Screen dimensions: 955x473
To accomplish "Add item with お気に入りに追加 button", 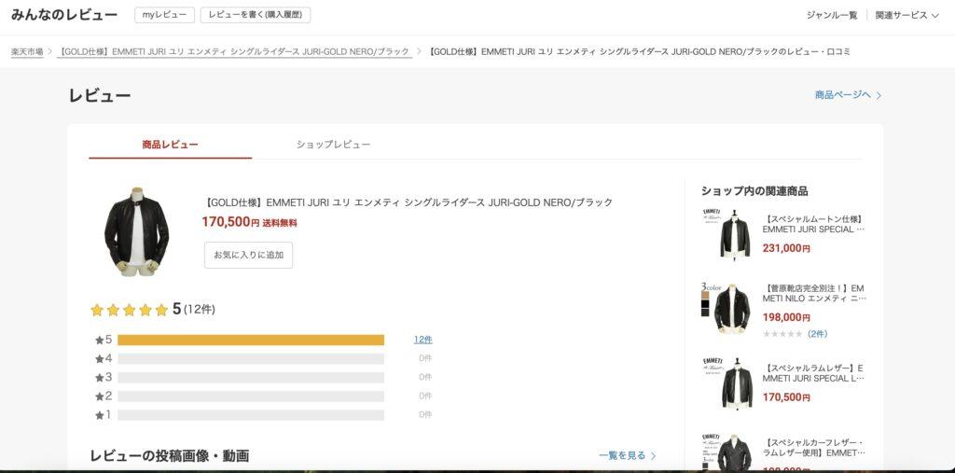I will pos(248,255).
